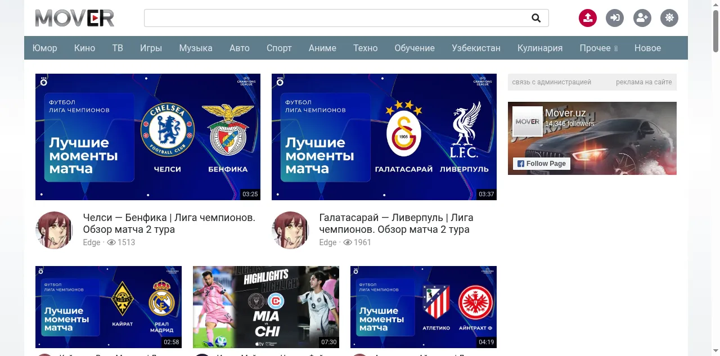The width and height of the screenshot is (720, 356).
Task: Expand the Прочее dropdown menu
Action: (x=598, y=48)
